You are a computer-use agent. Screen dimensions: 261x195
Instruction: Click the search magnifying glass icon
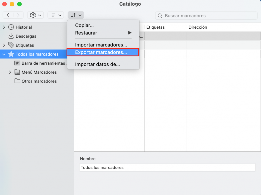click(160, 16)
